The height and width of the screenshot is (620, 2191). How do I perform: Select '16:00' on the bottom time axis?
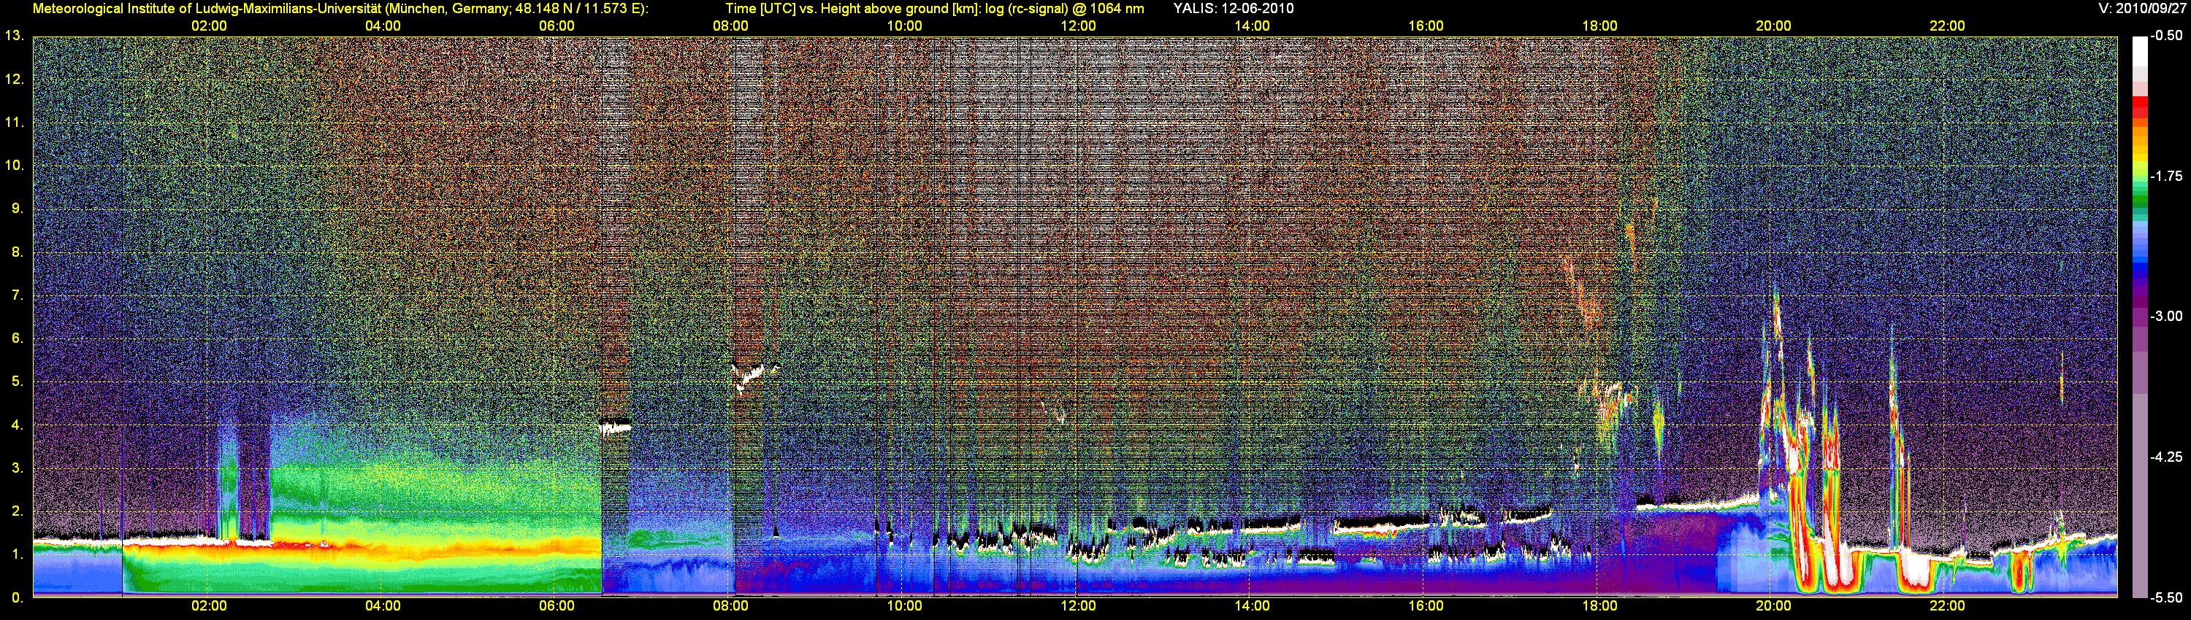coord(1426,606)
